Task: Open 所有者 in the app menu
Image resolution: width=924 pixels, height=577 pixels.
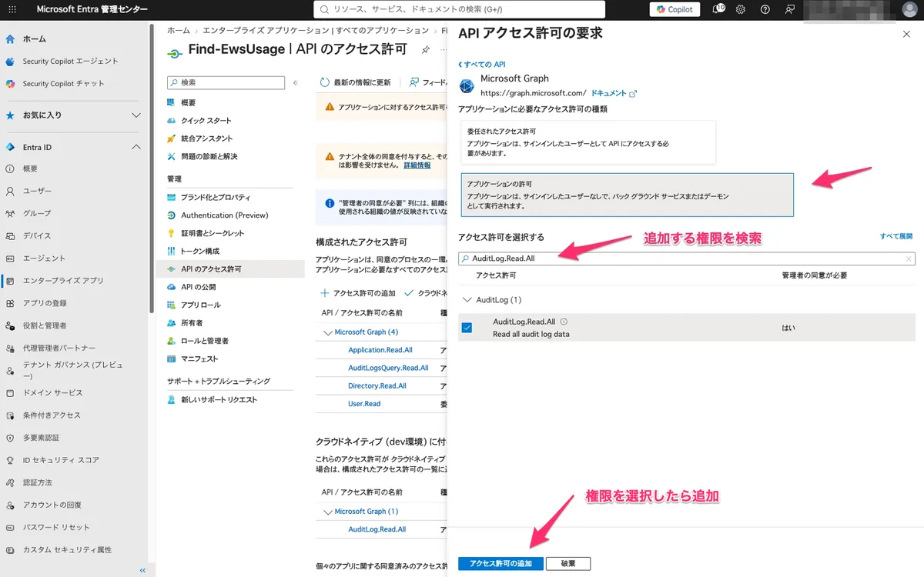Action: coord(192,323)
